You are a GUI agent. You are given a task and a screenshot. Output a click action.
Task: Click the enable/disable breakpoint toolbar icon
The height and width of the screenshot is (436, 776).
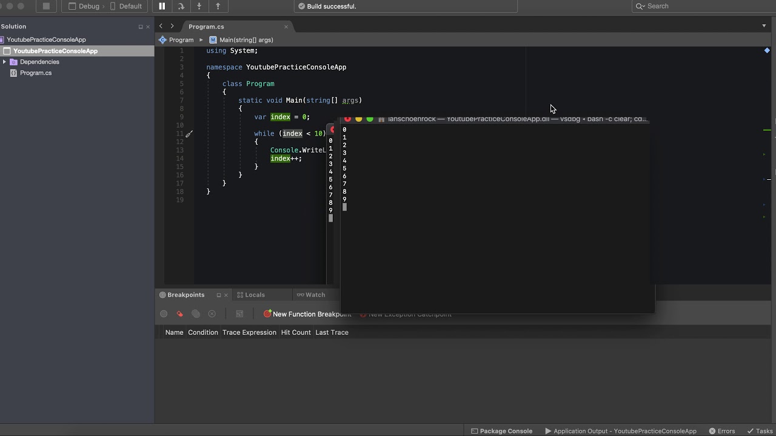tap(164, 314)
